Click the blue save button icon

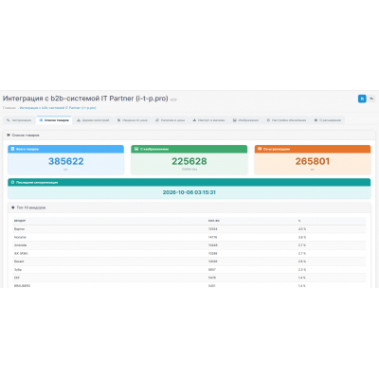(362, 99)
